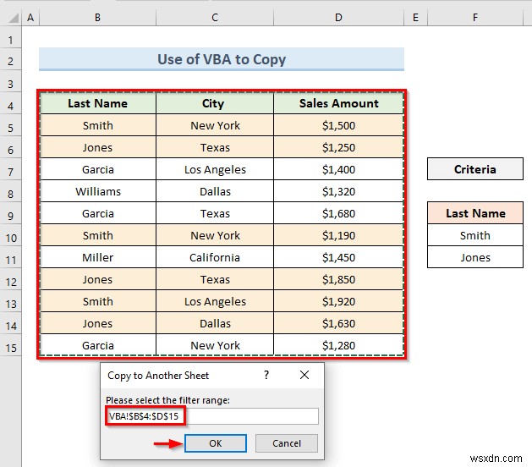Select cell with $1,920
This screenshot has height=467, width=532.
pos(338,301)
